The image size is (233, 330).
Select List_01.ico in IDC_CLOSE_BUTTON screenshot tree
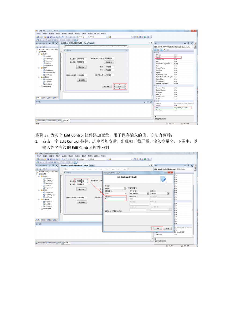[x=49, y=79]
